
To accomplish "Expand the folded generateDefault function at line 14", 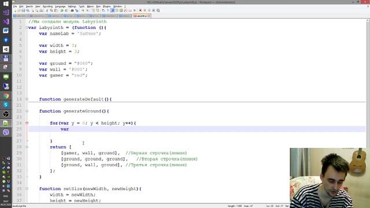I will [x=27, y=99].
